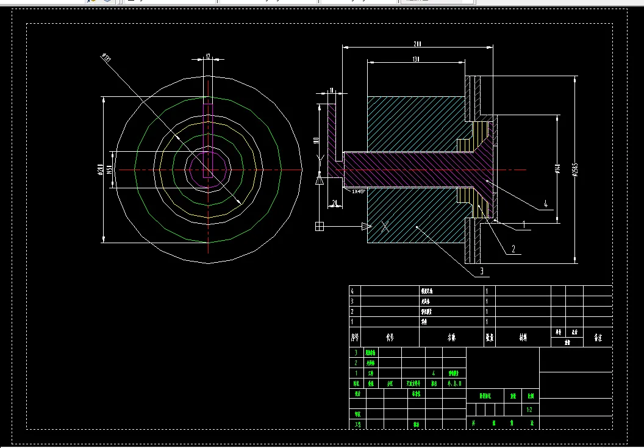This screenshot has width=644, height=448.
Task: Click the UCS Y axis label
Action: [321, 159]
